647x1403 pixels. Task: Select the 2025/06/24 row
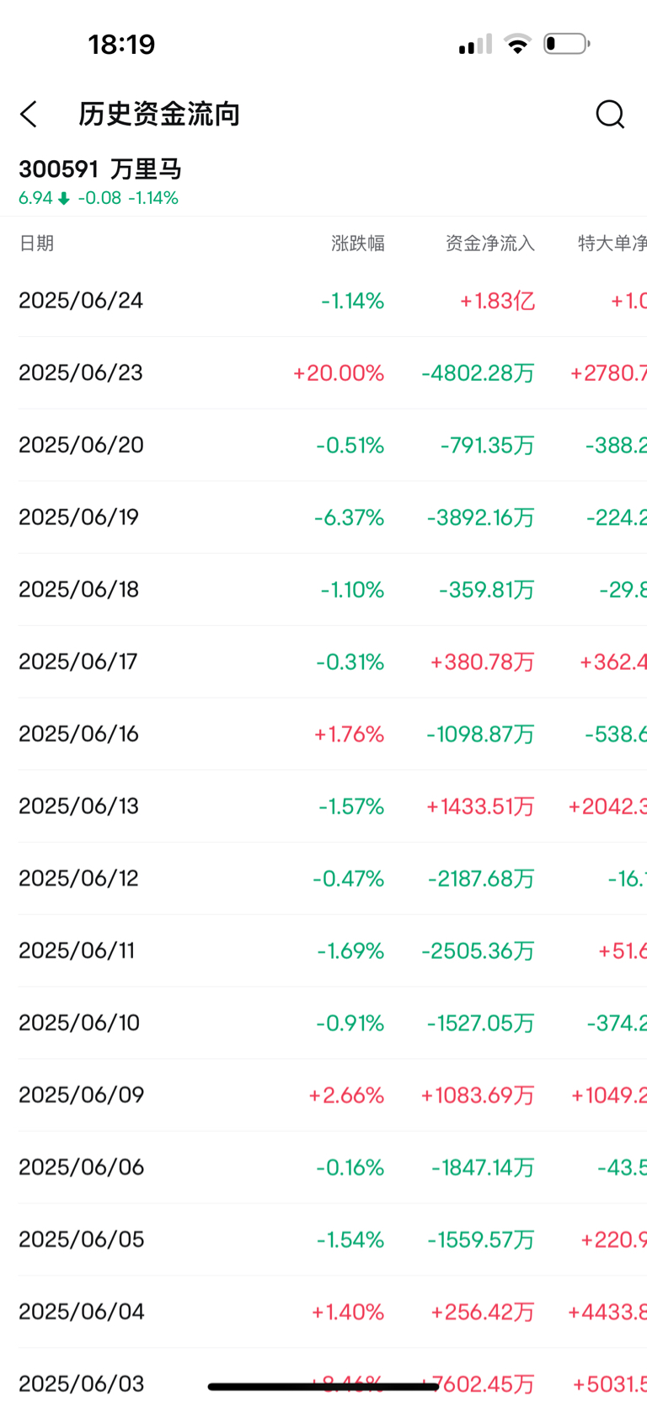(323, 301)
